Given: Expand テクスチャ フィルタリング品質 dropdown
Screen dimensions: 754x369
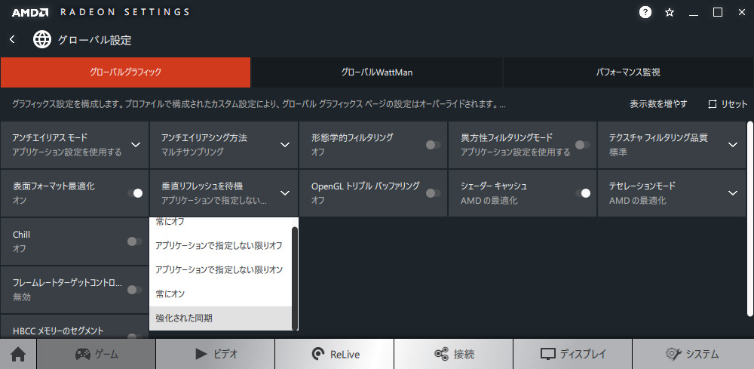Looking at the screenshot, I should tap(733, 145).
